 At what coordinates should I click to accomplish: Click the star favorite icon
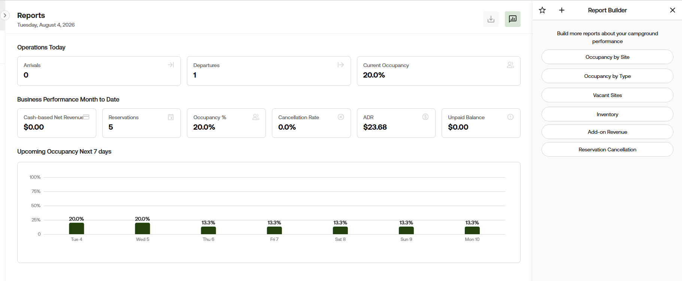(x=542, y=10)
